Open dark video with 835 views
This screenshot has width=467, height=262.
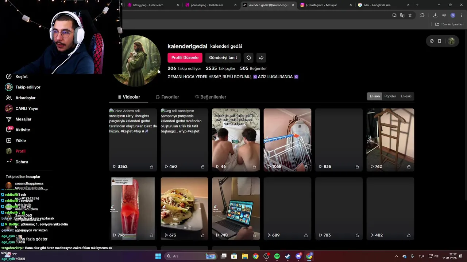click(x=339, y=140)
